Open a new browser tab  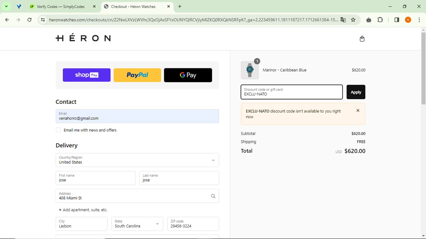[180, 7]
